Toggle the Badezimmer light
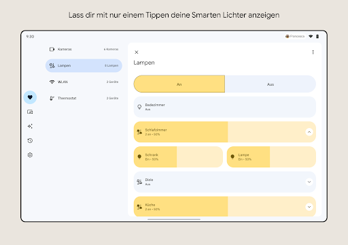This screenshot has height=245, width=348. 225,107
